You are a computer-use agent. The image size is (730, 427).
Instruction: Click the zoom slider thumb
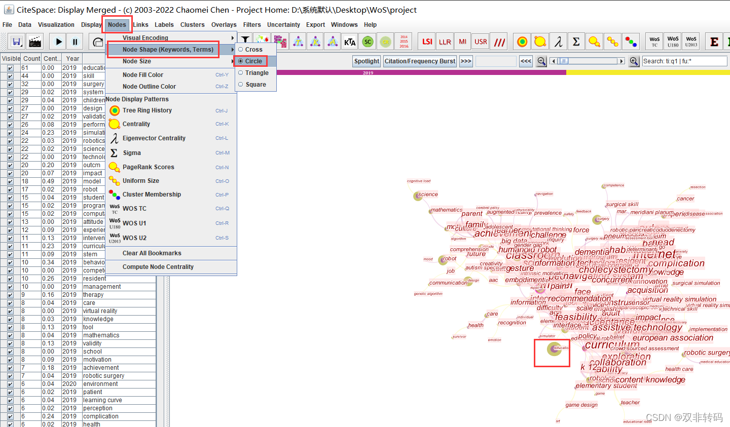563,61
